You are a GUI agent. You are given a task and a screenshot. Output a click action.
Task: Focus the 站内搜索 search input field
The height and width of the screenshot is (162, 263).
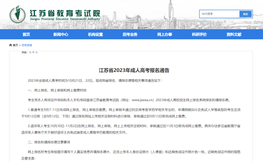coord(219,14)
